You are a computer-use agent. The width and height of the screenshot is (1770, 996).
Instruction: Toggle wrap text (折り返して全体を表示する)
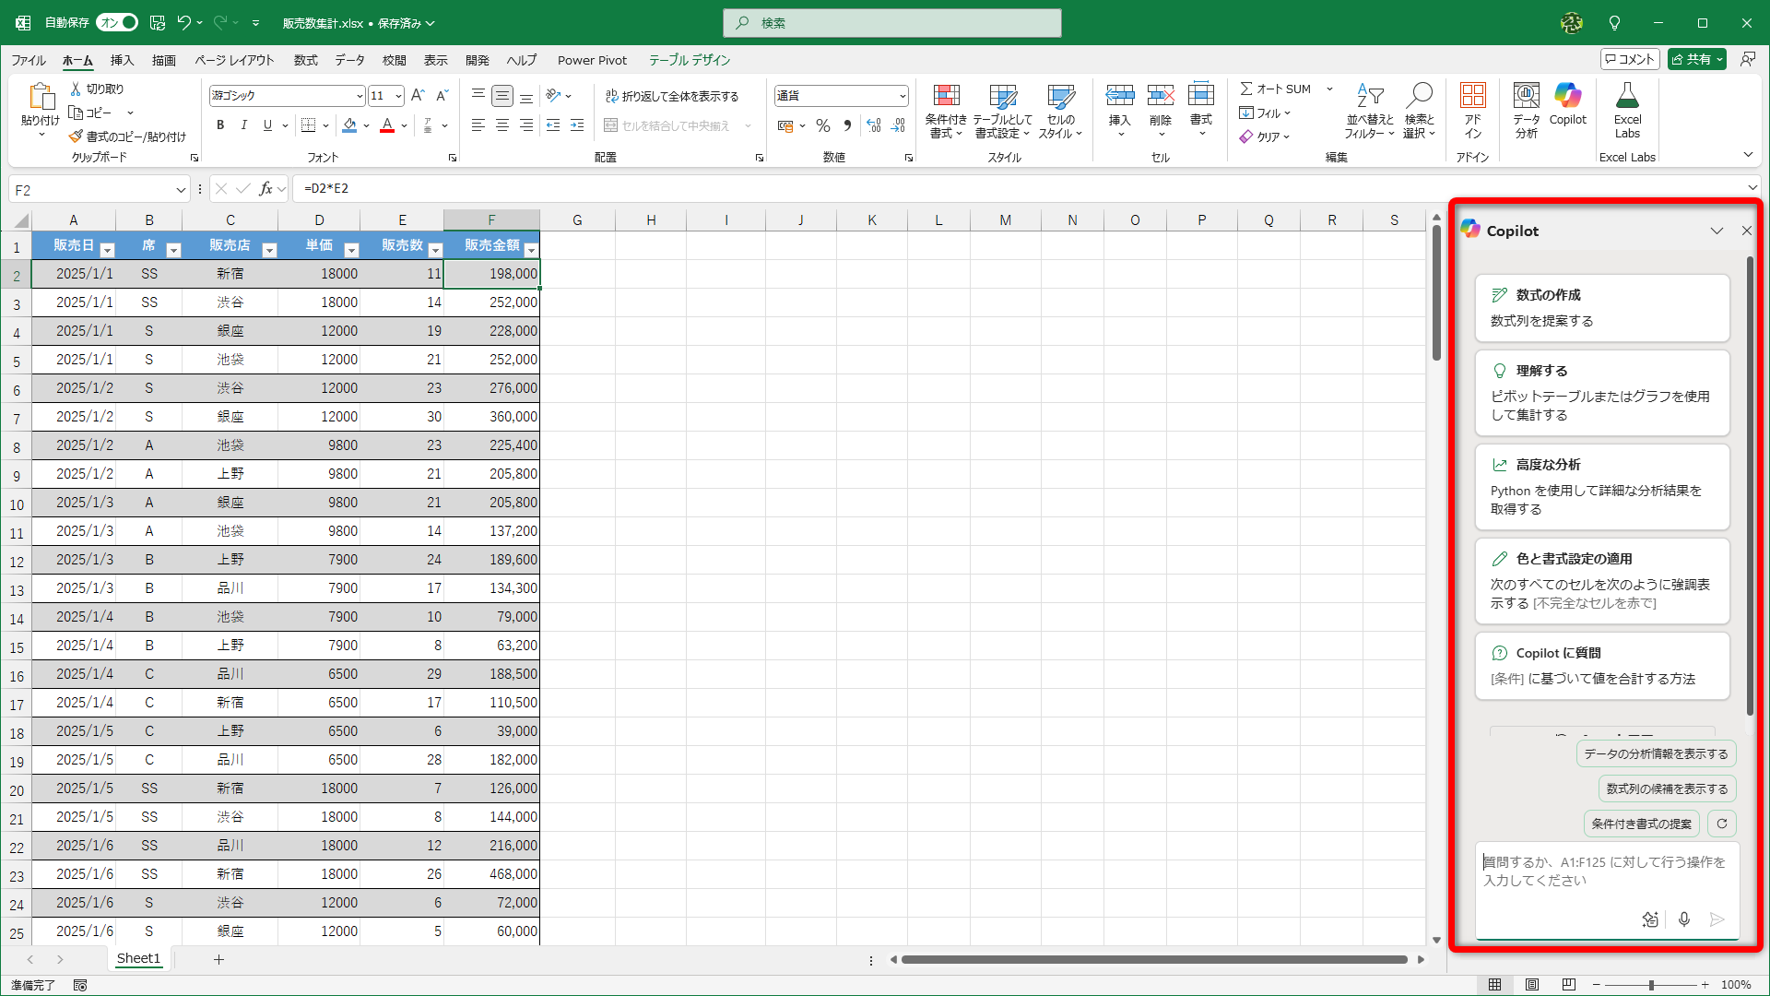[x=671, y=96]
